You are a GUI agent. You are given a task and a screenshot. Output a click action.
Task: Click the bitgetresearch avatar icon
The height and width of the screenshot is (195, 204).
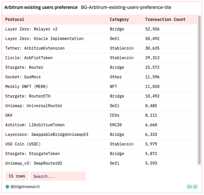pos(7,187)
